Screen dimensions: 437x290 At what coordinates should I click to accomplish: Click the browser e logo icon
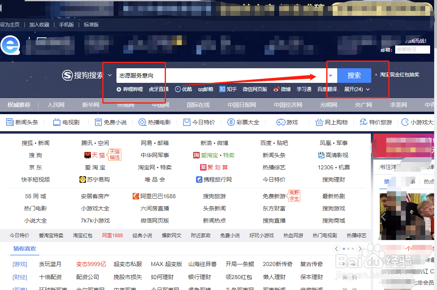pos(10,45)
